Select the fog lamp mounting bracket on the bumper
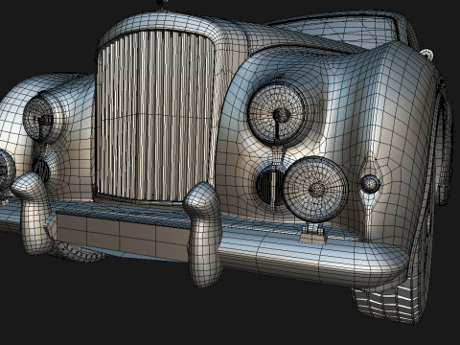 [x=313, y=234]
